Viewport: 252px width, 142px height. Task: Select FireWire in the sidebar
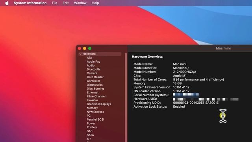(92, 100)
